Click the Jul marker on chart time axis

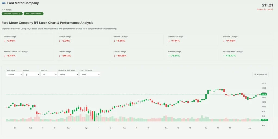tap(206, 128)
